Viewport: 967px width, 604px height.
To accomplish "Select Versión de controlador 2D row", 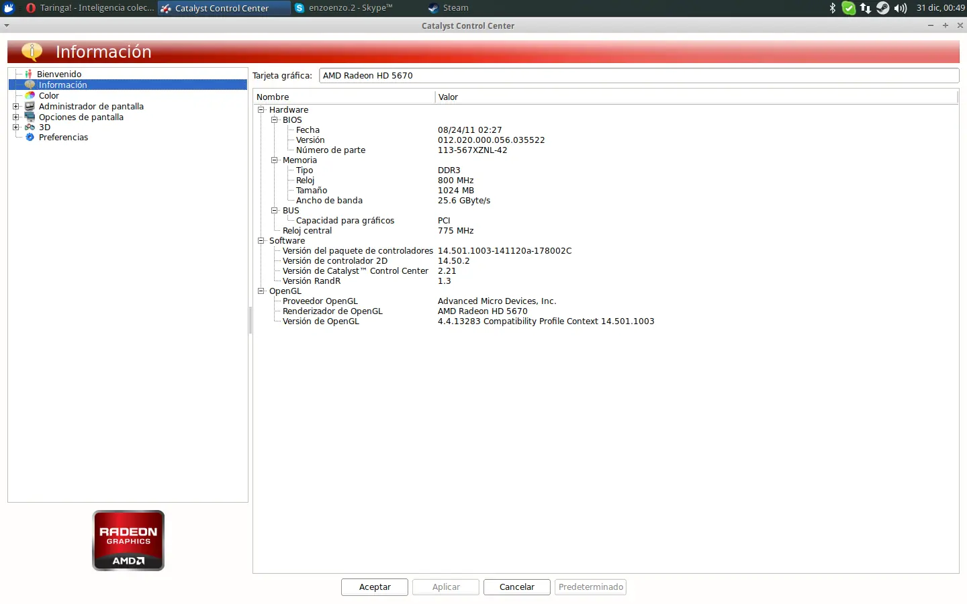I will (x=604, y=260).
